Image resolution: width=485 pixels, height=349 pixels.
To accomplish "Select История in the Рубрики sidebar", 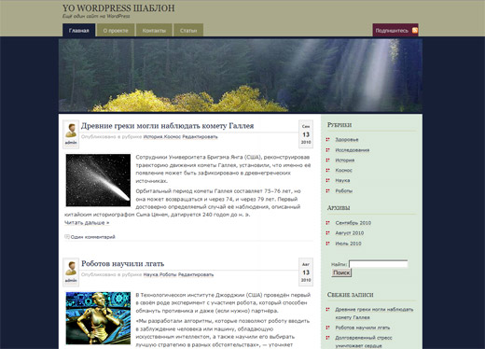I will 345,161.
